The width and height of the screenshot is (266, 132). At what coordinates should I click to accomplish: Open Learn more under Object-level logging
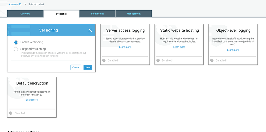(x=233, y=50)
